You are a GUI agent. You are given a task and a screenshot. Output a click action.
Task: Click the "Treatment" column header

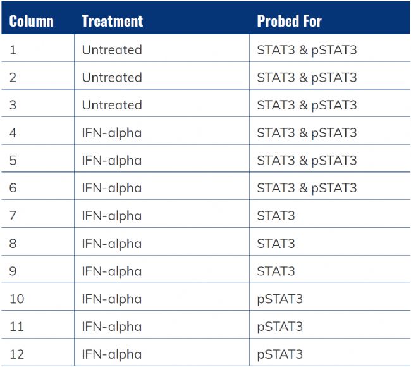click(113, 21)
